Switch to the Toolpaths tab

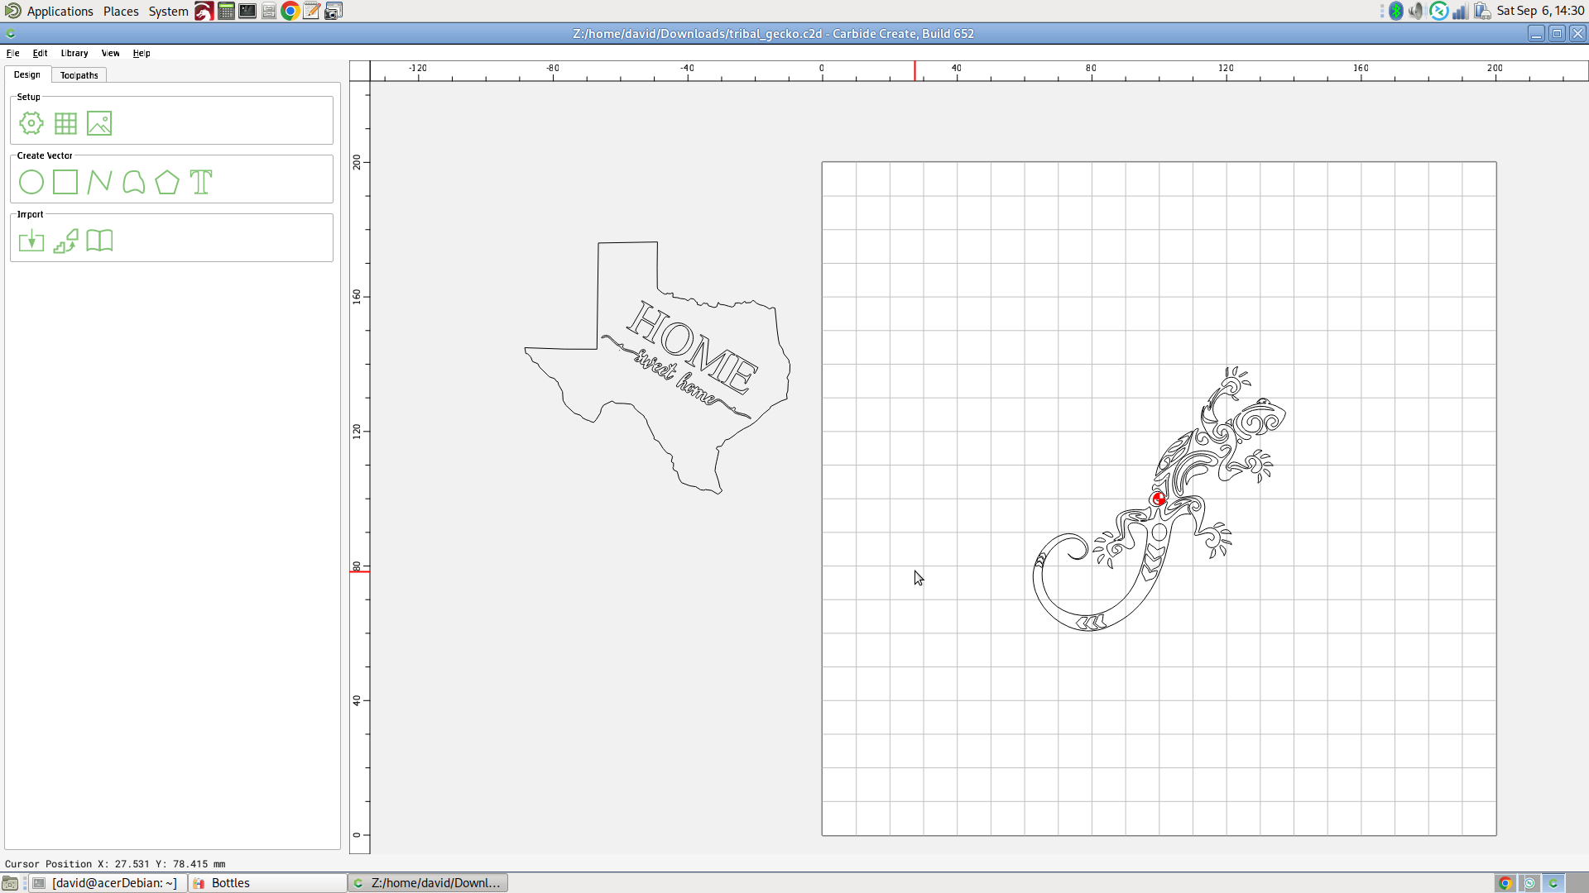pyautogui.click(x=79, y=75)
